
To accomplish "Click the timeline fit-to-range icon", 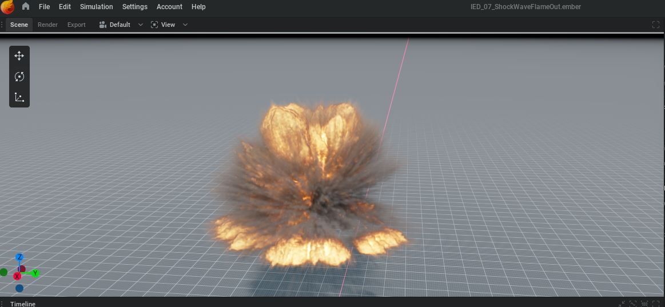I will 633,304.
